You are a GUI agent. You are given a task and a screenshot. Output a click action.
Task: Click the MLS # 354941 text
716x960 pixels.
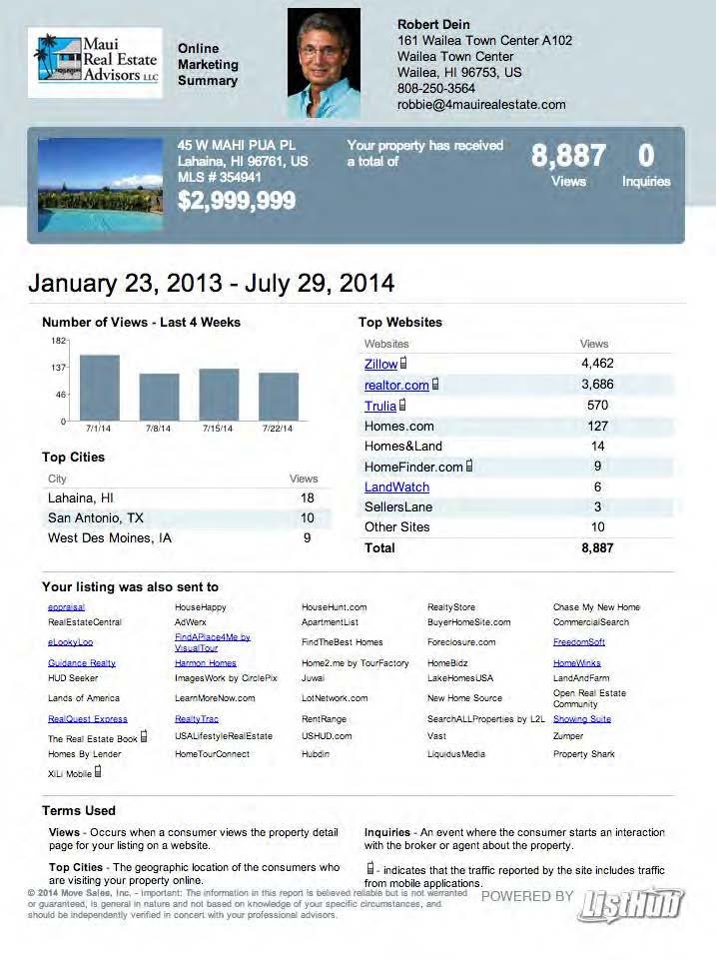(x=219, y=178)
